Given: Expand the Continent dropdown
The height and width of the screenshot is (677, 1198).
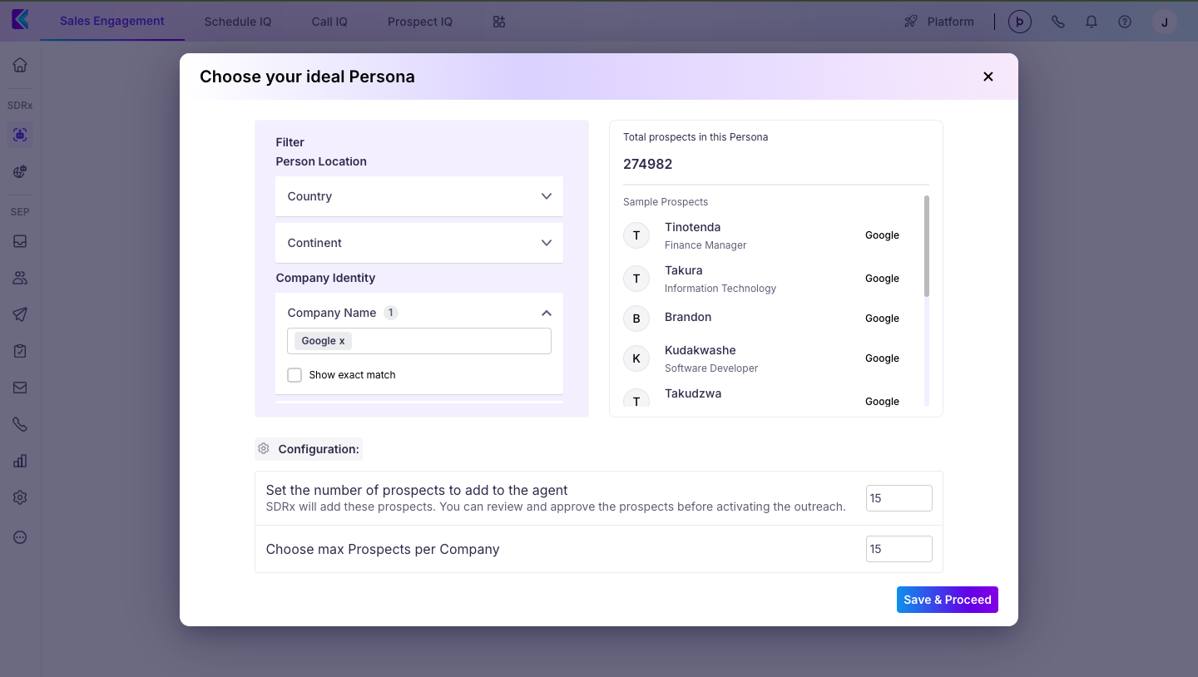Looking at the screenshot, I should [x=419, y=243].
